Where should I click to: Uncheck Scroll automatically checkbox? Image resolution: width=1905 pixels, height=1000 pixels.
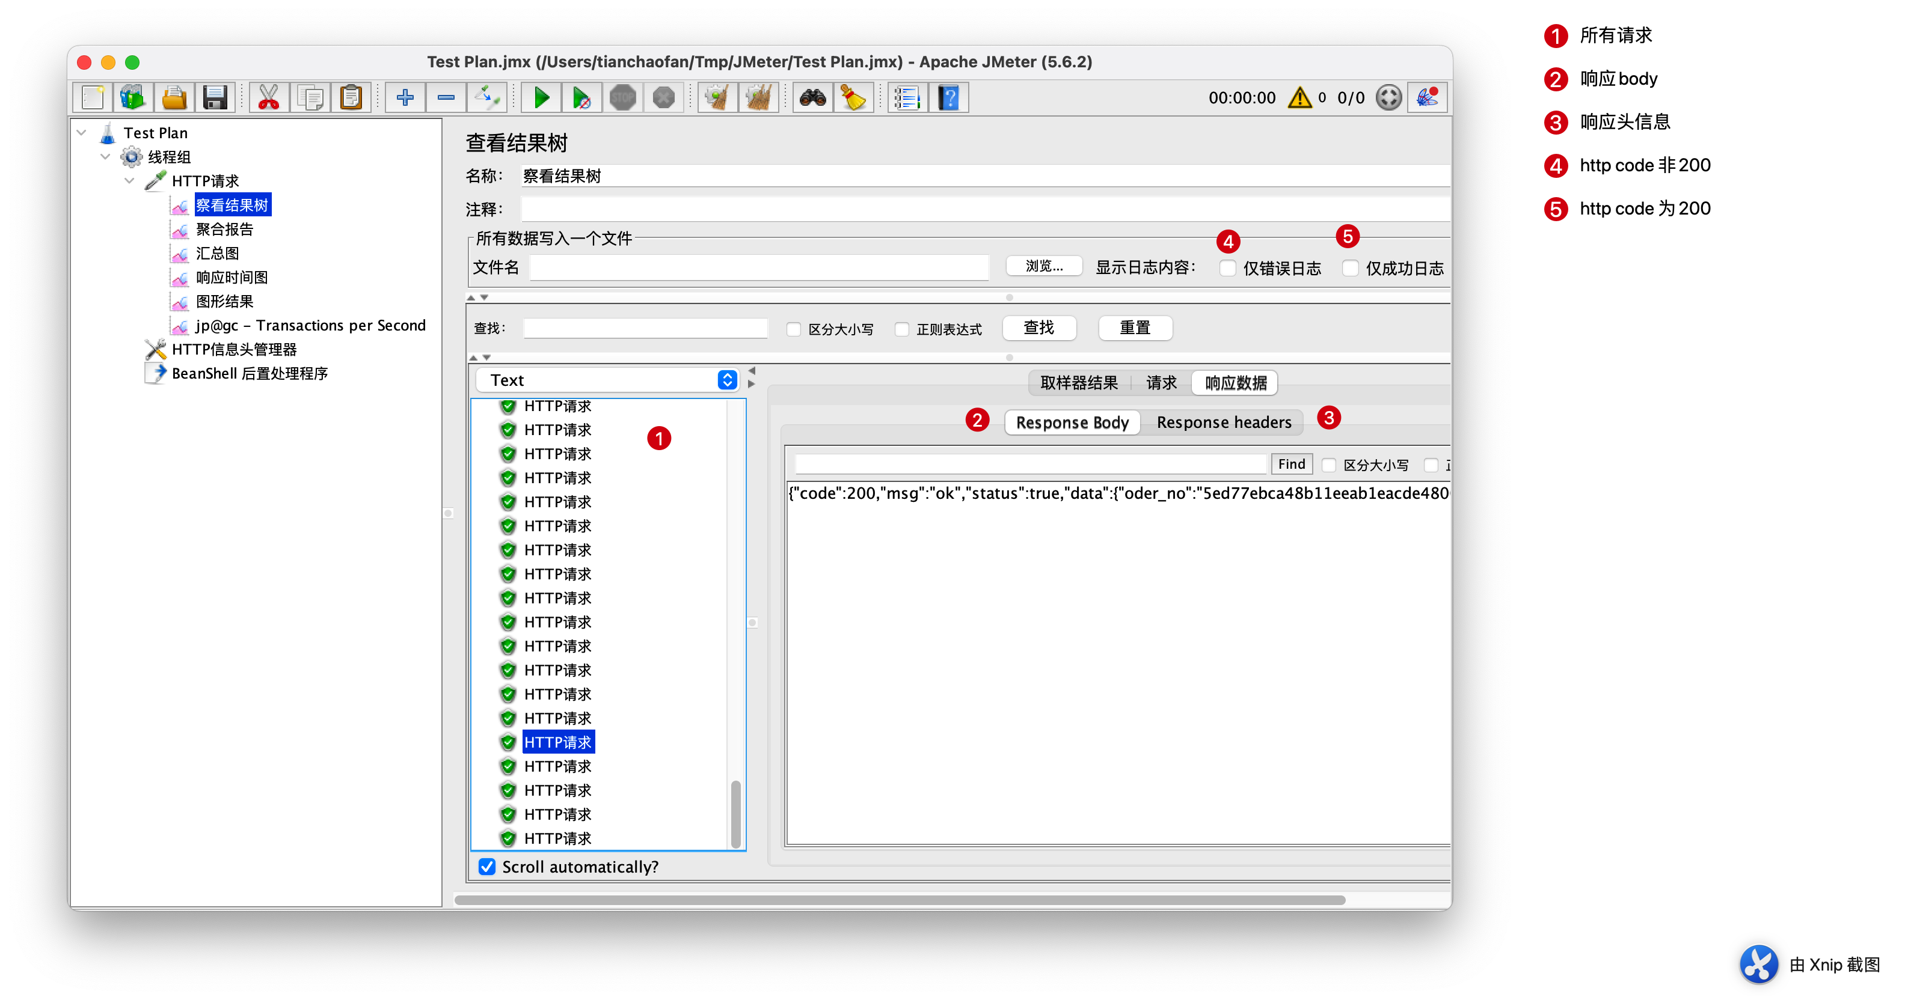point(486,866)
